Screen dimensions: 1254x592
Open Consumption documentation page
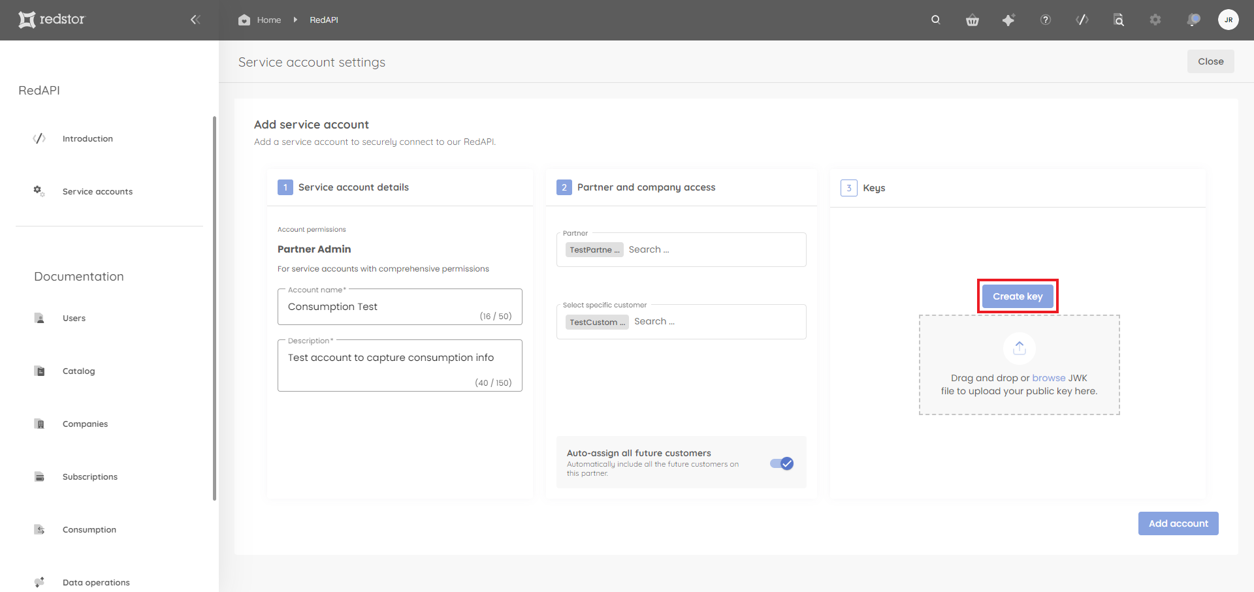89,530
